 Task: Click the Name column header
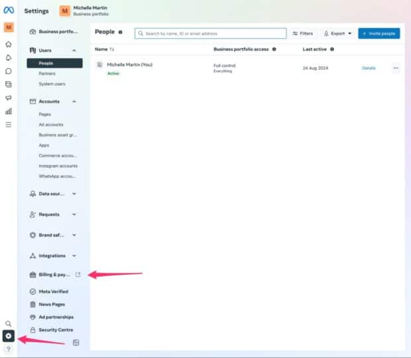tap(101, 49)
